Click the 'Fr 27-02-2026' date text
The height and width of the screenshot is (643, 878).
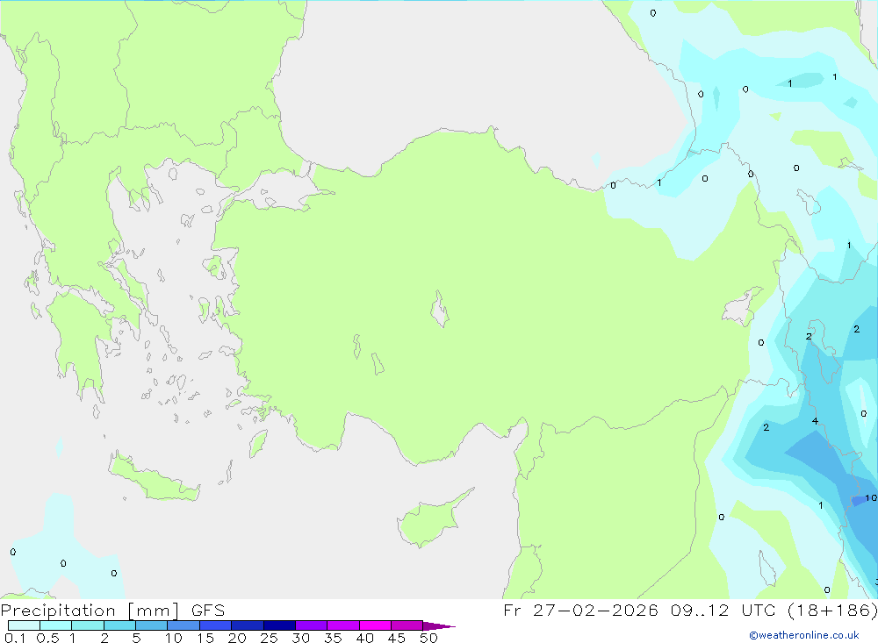580,610
